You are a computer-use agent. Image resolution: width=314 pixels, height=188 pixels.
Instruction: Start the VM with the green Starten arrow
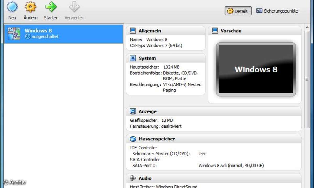pyautogui.click(x=51, y=7)
